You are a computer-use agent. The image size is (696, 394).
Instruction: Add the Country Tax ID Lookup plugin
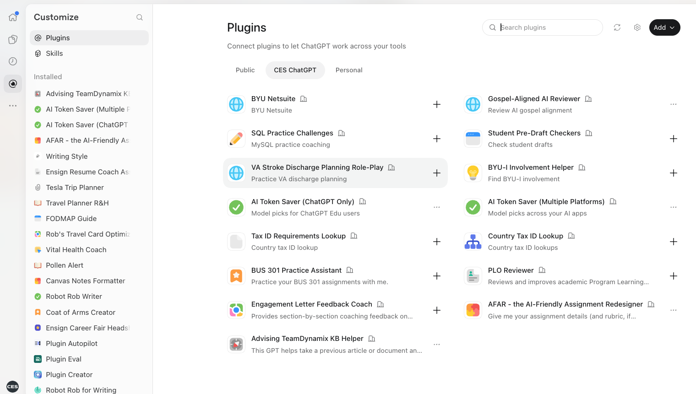click(674, 242)
